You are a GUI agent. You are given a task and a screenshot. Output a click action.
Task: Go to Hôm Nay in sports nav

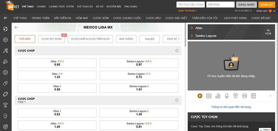point(82,18)
